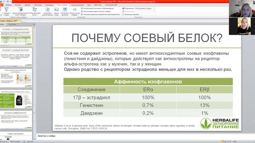Click the Генистеин table cell
255x143 pixels.
(x=91, y=105)
